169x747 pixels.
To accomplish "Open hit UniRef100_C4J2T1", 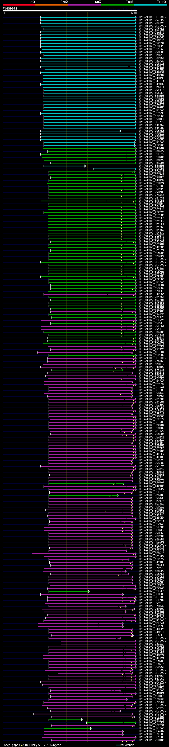I will coord(152,81).
